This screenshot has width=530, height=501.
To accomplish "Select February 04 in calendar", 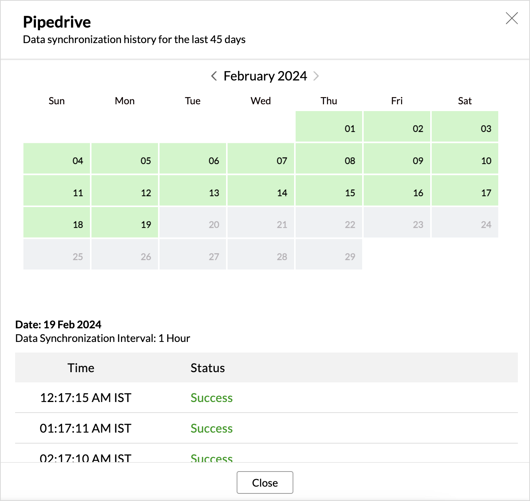I will (57, 158).
